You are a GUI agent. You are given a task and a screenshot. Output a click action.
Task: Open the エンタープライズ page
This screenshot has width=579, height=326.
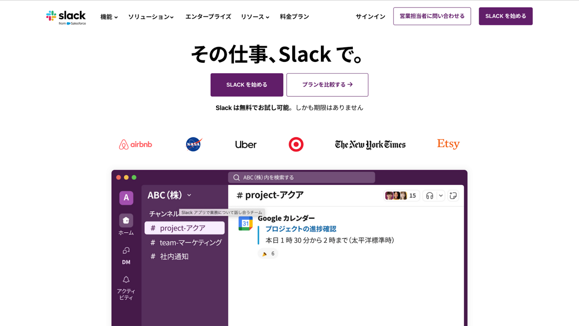click(x=208, y=17)
